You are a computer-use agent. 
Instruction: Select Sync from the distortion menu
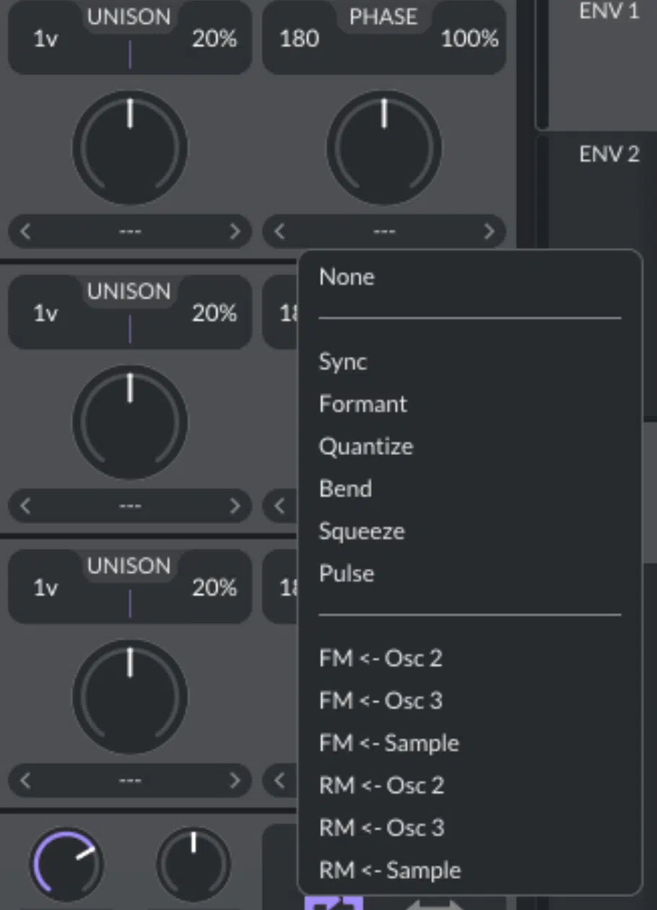343,362
